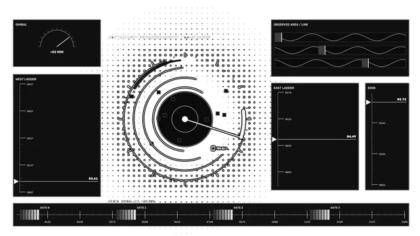Click the outlined square at disc bottom
This screenshot has height=236, width=420.
point(179,140)
